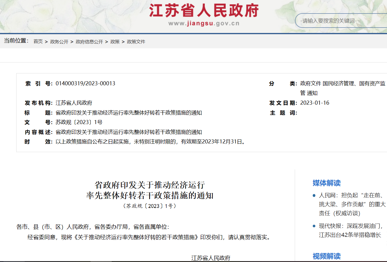Click the 视频解读 section heading
This screenshot has width=387, height=262.
[326, 256]
